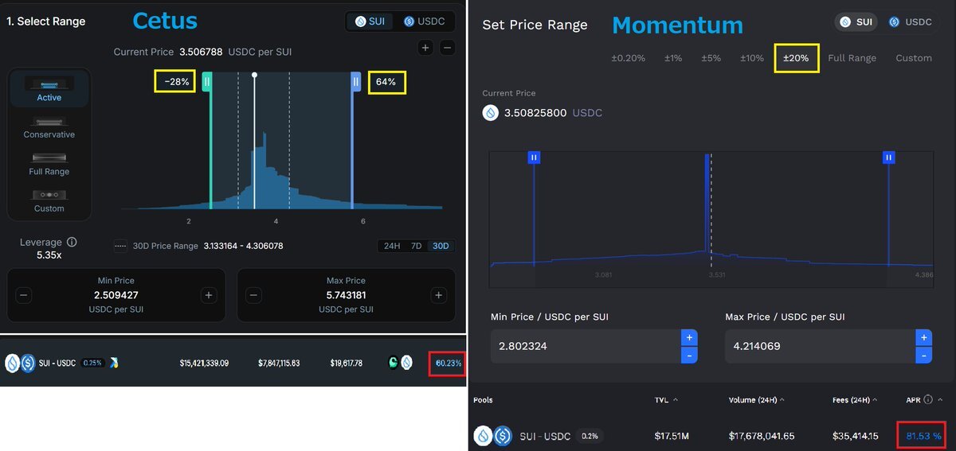Choose the Conservative range preset icon

click(x=49, y=122)
